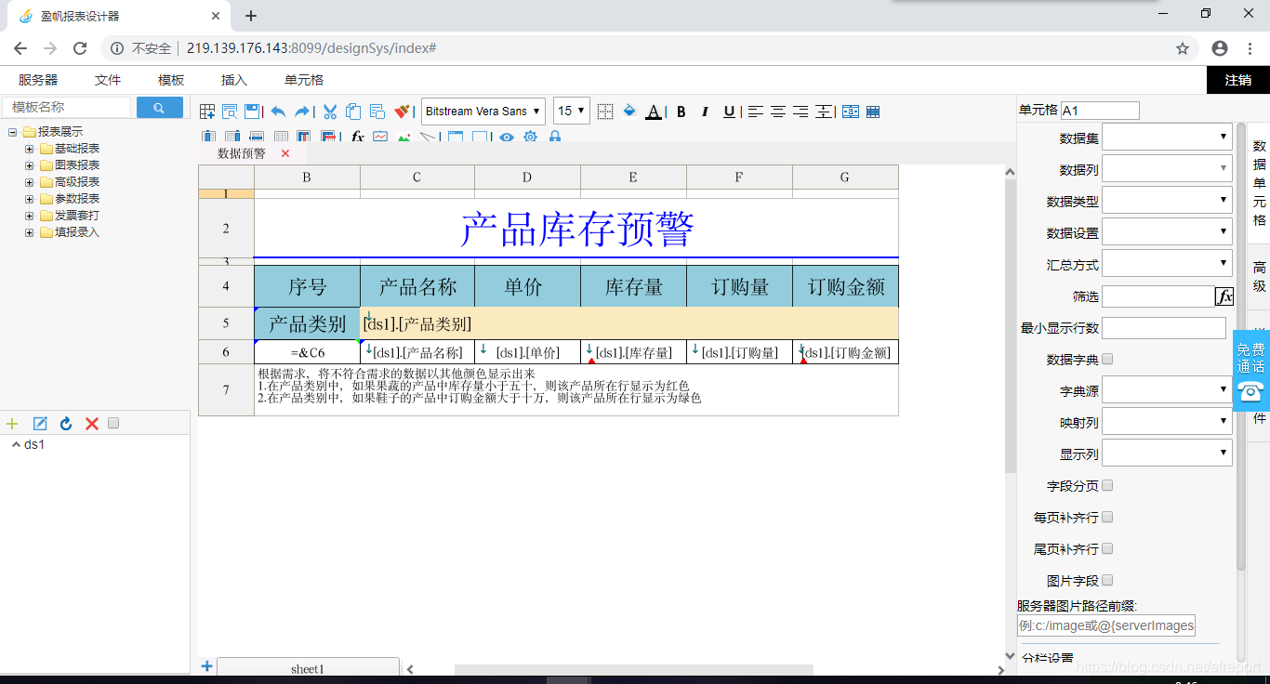Click the eye preview icon
Viewport: 1270px width, 684px height.
506,137
